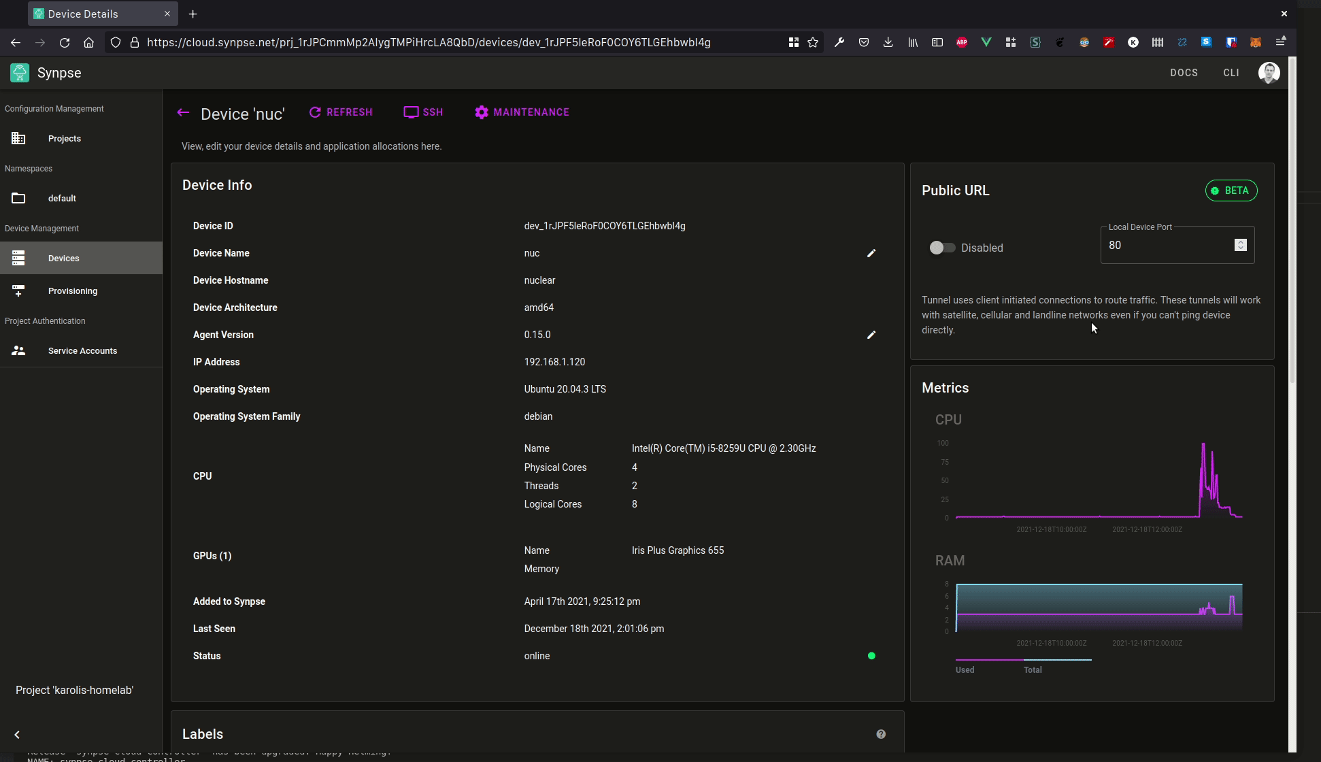
Task: Click the Projects sidebar icon
Action: (x=18, y=139)
